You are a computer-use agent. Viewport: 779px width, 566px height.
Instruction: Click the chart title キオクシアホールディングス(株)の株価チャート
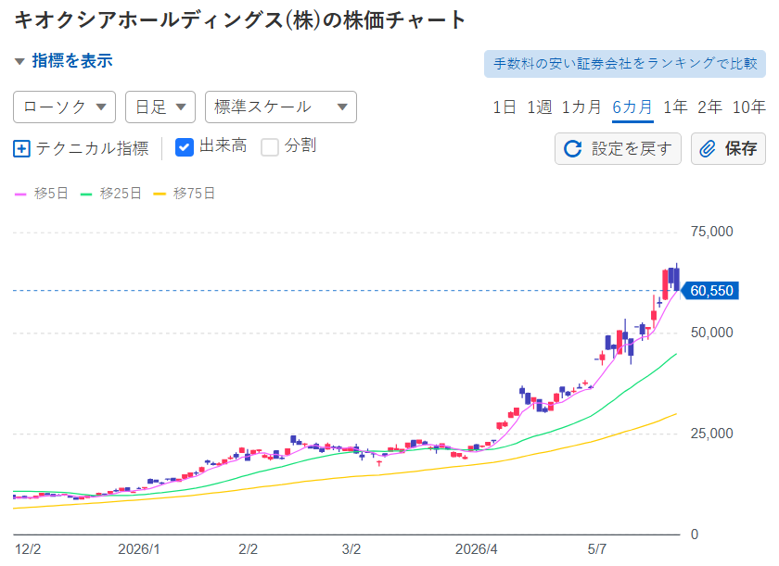point(240,20)
